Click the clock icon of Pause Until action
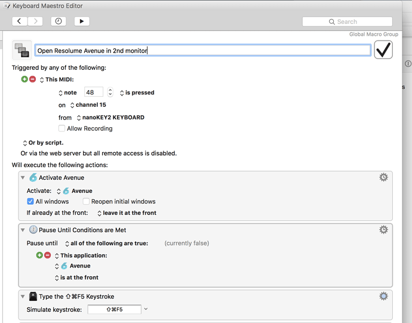The height and width of the screenshot is (323, 412). (x=33, y=230)
